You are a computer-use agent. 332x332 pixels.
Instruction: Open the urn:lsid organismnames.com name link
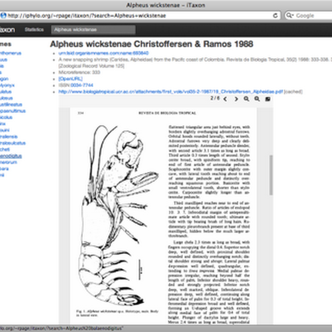point(103,53)
